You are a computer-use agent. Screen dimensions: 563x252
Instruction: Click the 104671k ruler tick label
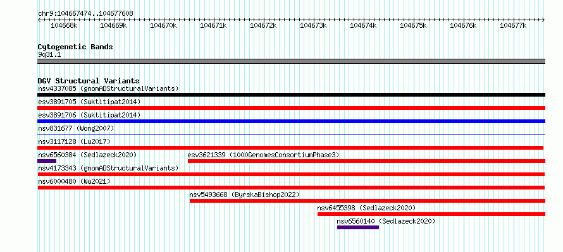point(213,25)
